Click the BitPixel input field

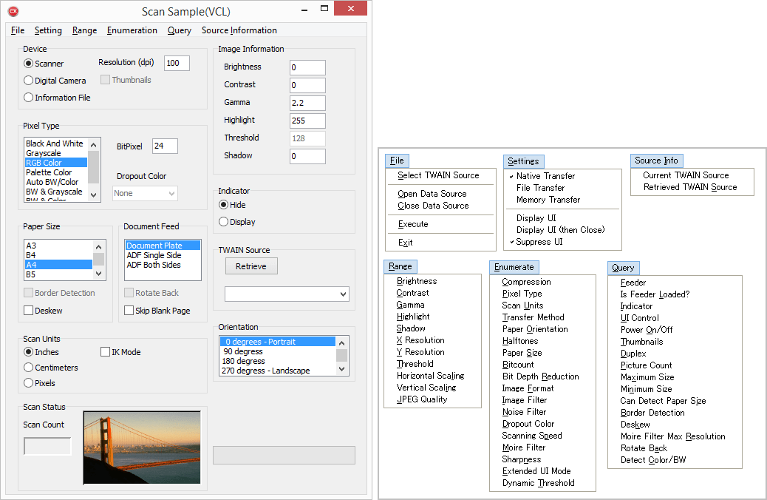pyautogui.click(x=165, y=146)
